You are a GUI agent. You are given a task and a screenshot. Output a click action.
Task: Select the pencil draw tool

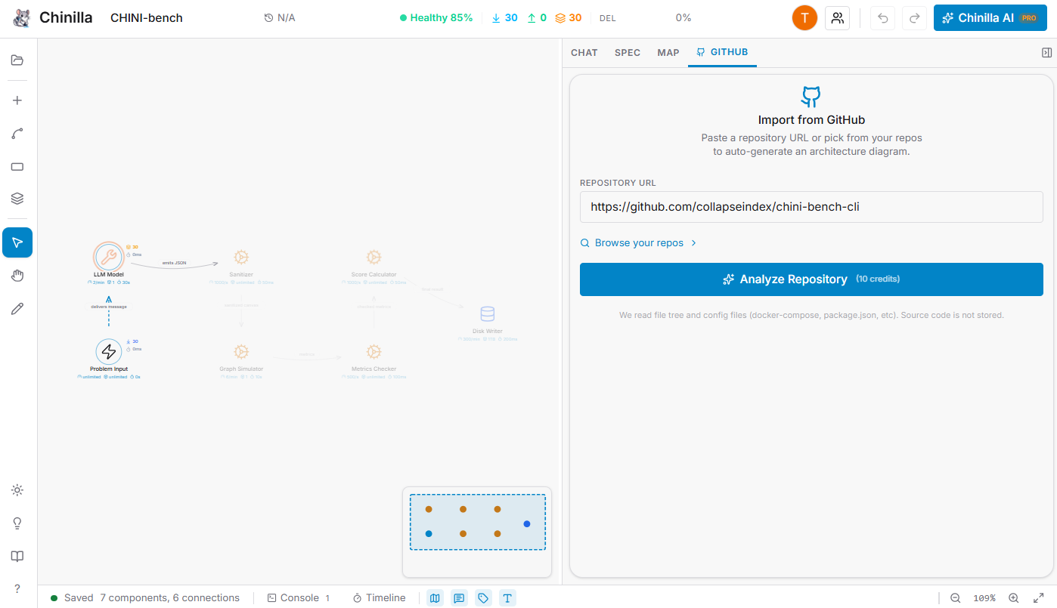click(17, 308)
